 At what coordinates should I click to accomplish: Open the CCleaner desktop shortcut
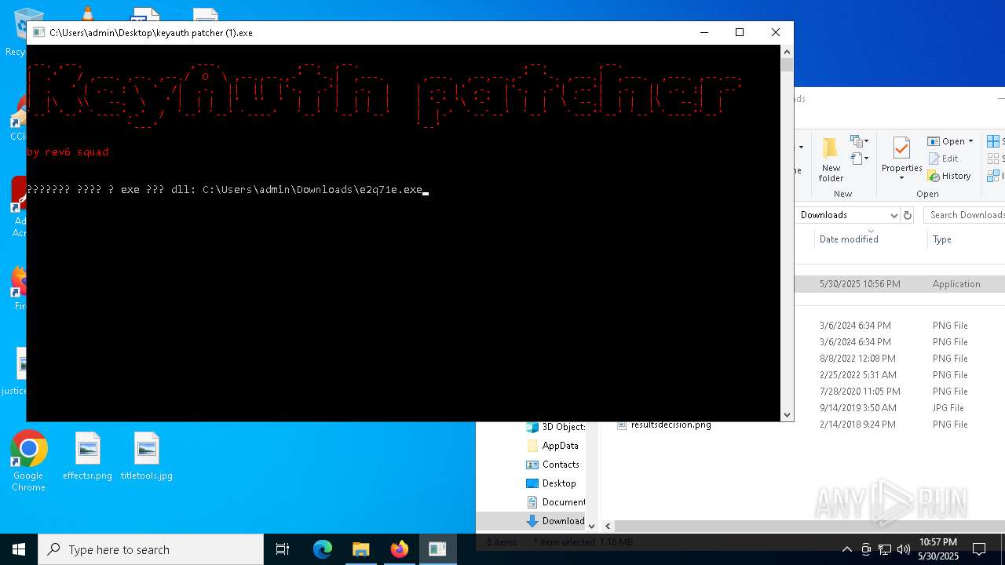pos(17,119)
